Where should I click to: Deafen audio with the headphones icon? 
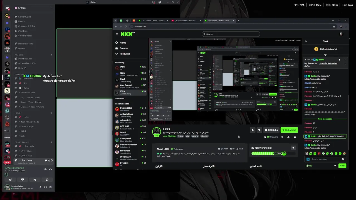45,187
